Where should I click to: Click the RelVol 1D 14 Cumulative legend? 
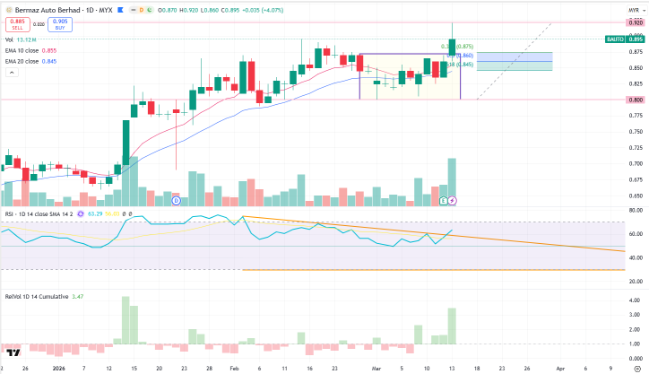[x=37, y=297]
